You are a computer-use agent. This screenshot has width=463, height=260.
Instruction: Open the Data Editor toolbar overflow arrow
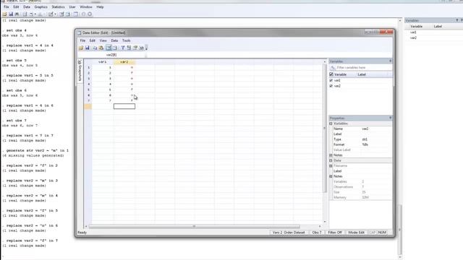(x=146, y=48)
